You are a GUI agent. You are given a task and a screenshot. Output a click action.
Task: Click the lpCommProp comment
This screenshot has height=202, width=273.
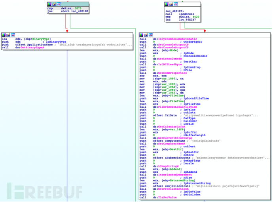pos(192,67)
